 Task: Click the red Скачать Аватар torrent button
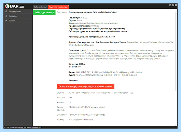[85, 86]
